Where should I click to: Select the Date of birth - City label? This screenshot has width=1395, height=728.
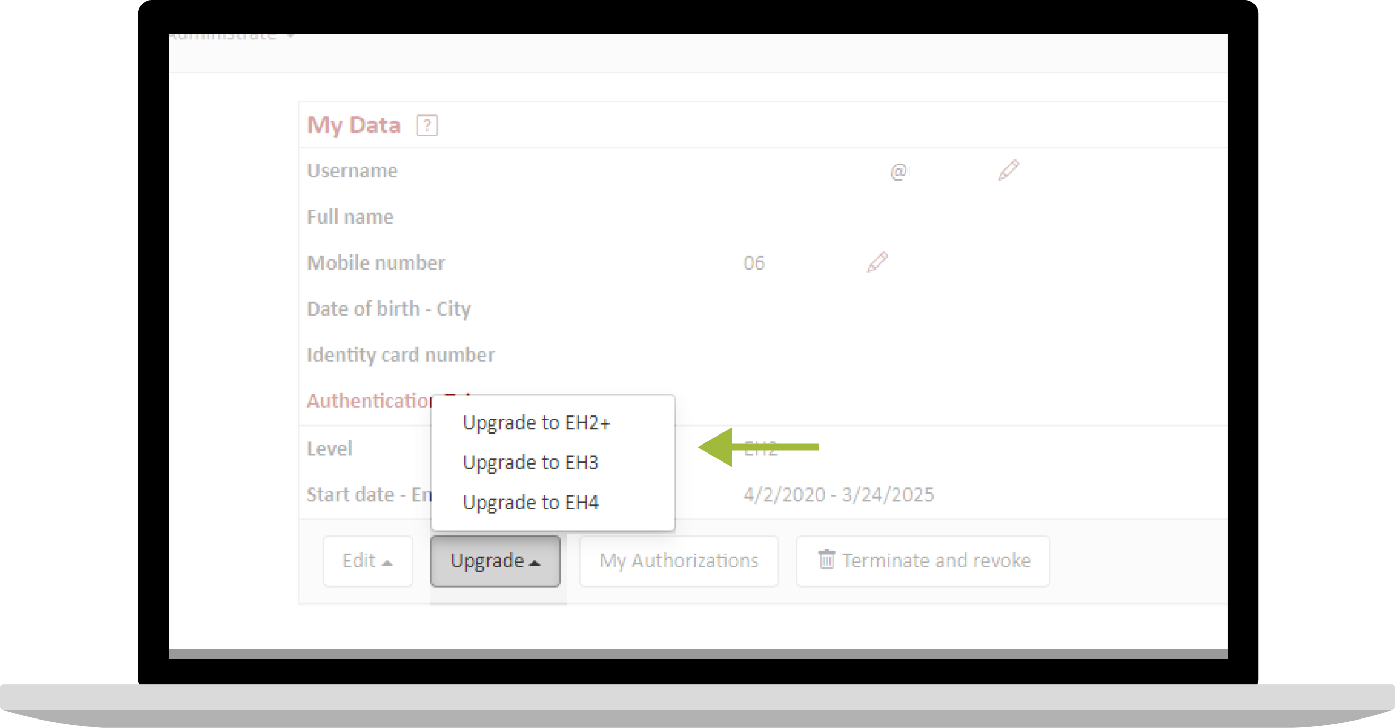tap(389, 309)
